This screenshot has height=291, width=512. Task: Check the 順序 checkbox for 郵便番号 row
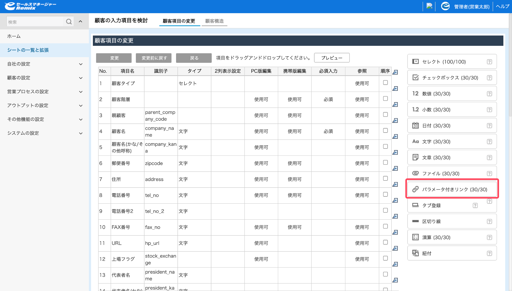tap(385, 162)
